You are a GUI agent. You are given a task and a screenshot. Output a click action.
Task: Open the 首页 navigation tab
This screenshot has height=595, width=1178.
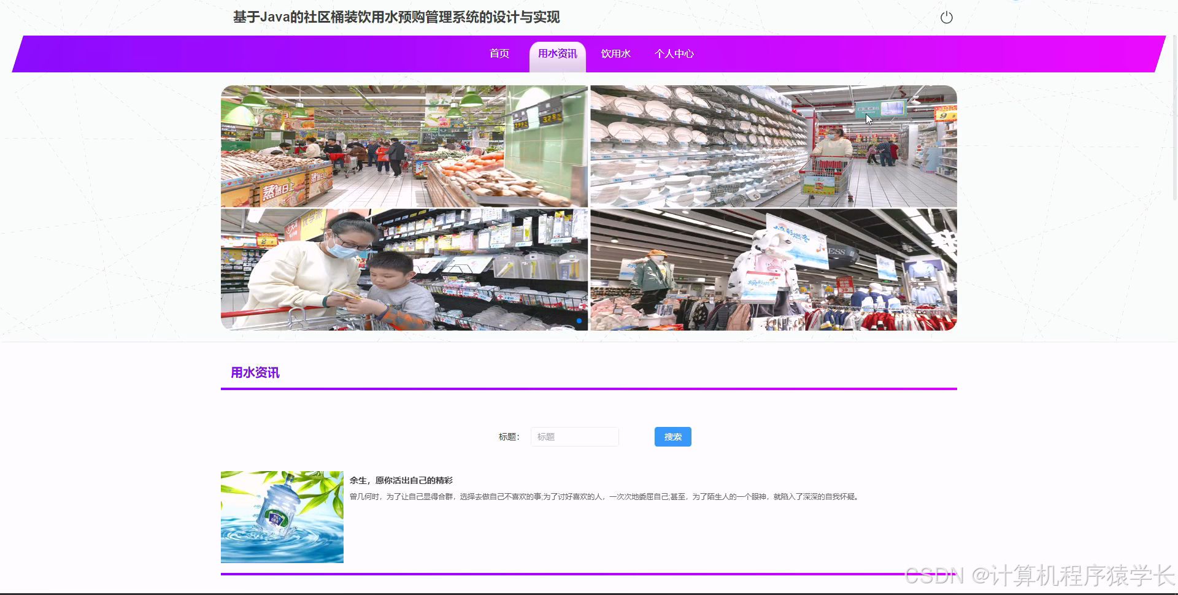[499, 54]
